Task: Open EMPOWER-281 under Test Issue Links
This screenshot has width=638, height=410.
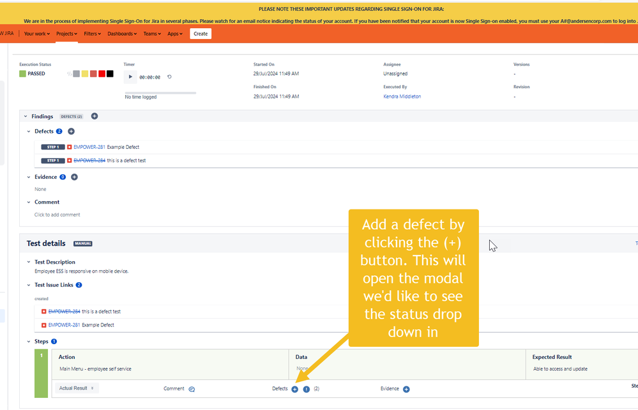Action: 65,325
